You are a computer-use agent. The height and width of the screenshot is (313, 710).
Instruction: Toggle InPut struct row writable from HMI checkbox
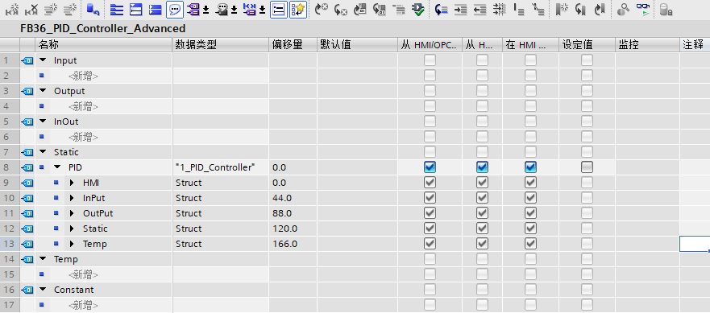(482, 198)
